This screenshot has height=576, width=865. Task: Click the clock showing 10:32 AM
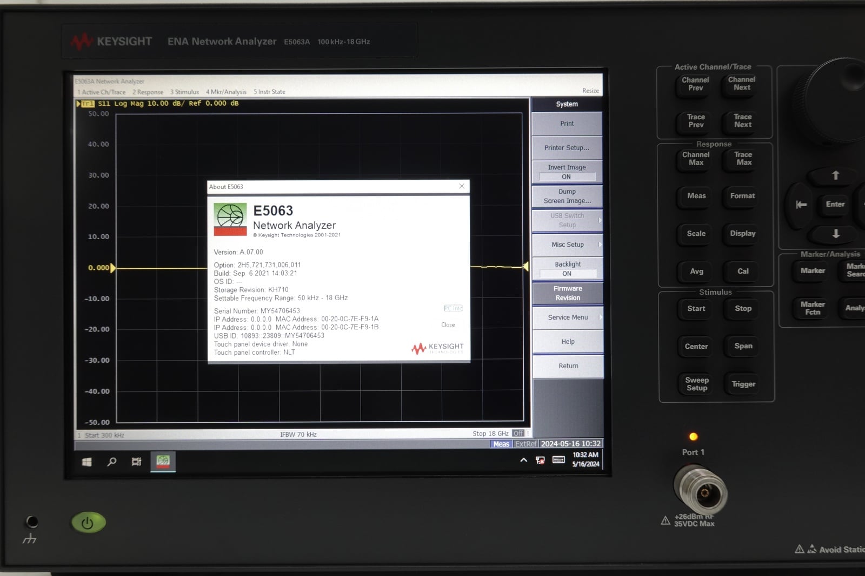585,458
